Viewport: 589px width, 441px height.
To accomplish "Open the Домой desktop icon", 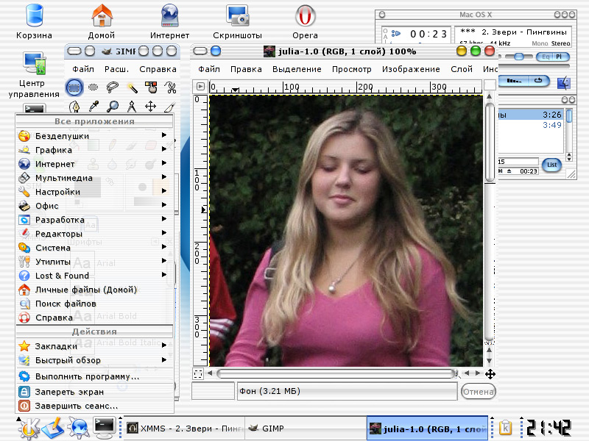I will coord(102,22).
